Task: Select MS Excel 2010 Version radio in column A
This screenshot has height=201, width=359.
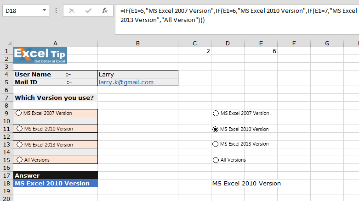Action: tap(19, 129)
